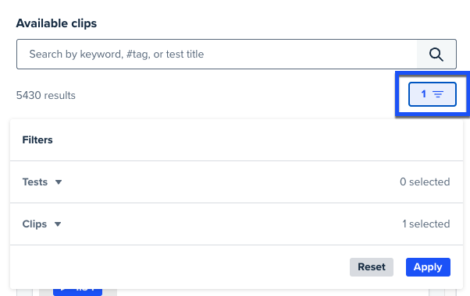Image resolution: width=470 pixels, height=296 pixels.
Task: Click the active filter count number
Action: (423, 94)
